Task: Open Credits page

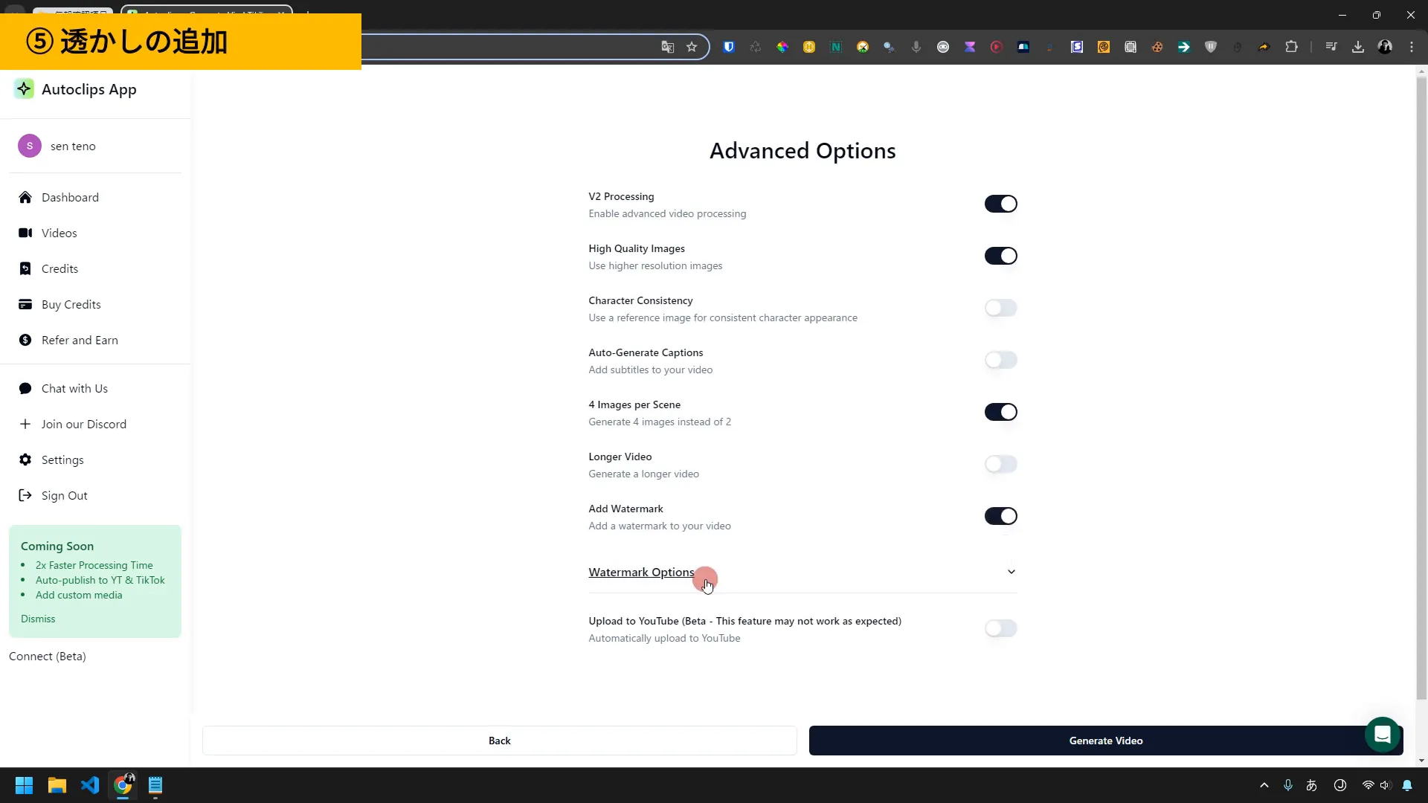Action: point(59,268)
